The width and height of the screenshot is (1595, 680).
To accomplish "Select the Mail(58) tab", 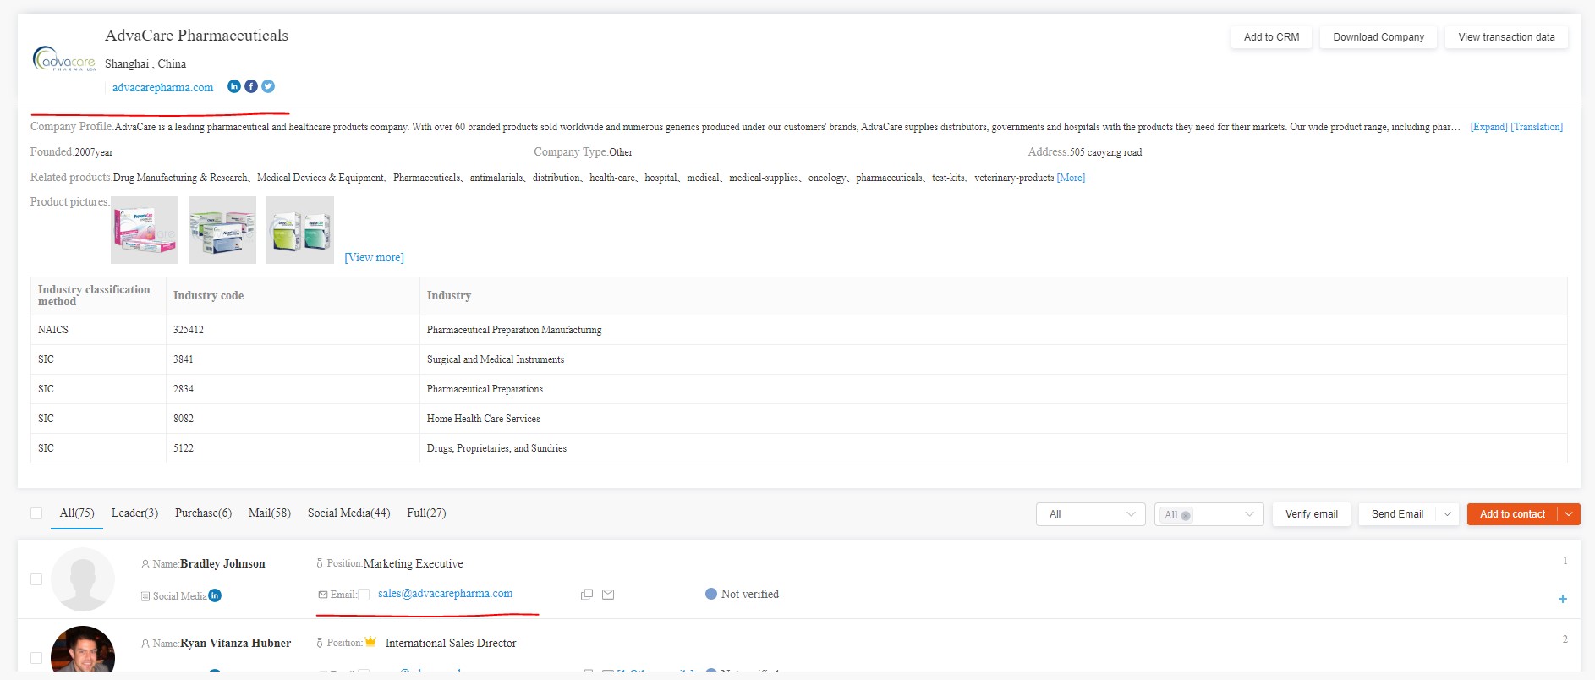I will pos(270,513).
